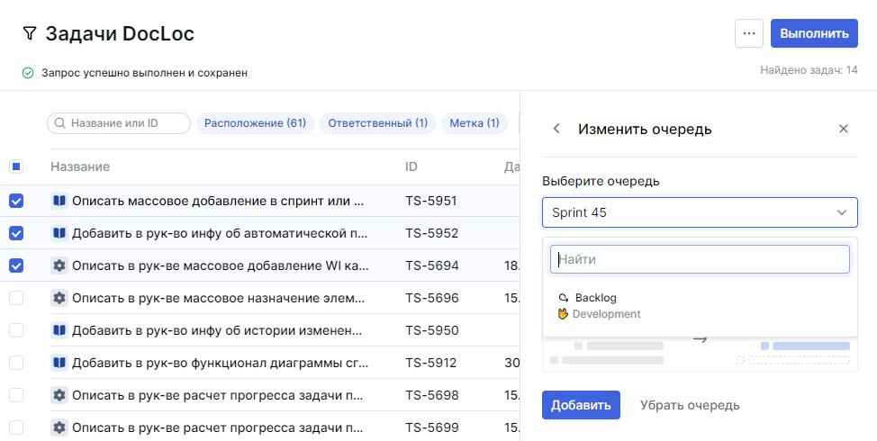Open the Расположение (61) filter

point(255,123)
